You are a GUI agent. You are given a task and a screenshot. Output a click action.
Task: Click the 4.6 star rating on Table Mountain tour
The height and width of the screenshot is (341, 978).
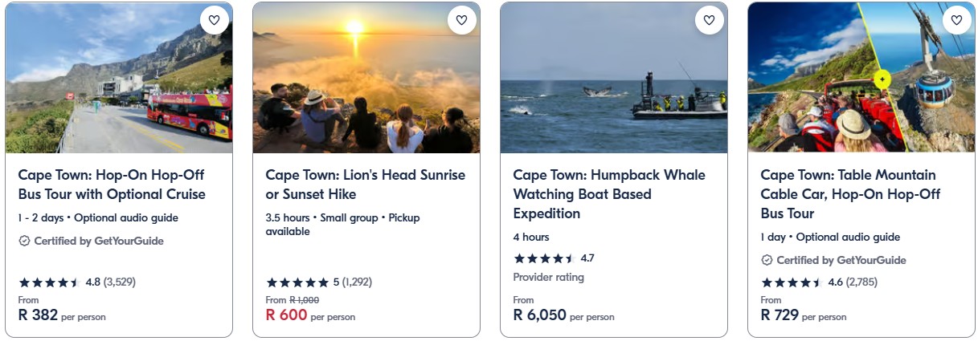pos(792,282)
